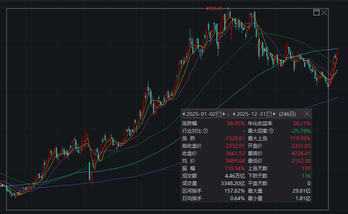The height and width of the screenshot is (214, 348).
Task: Click help icon beside 最大回撤
Action: tap(271, 131)
